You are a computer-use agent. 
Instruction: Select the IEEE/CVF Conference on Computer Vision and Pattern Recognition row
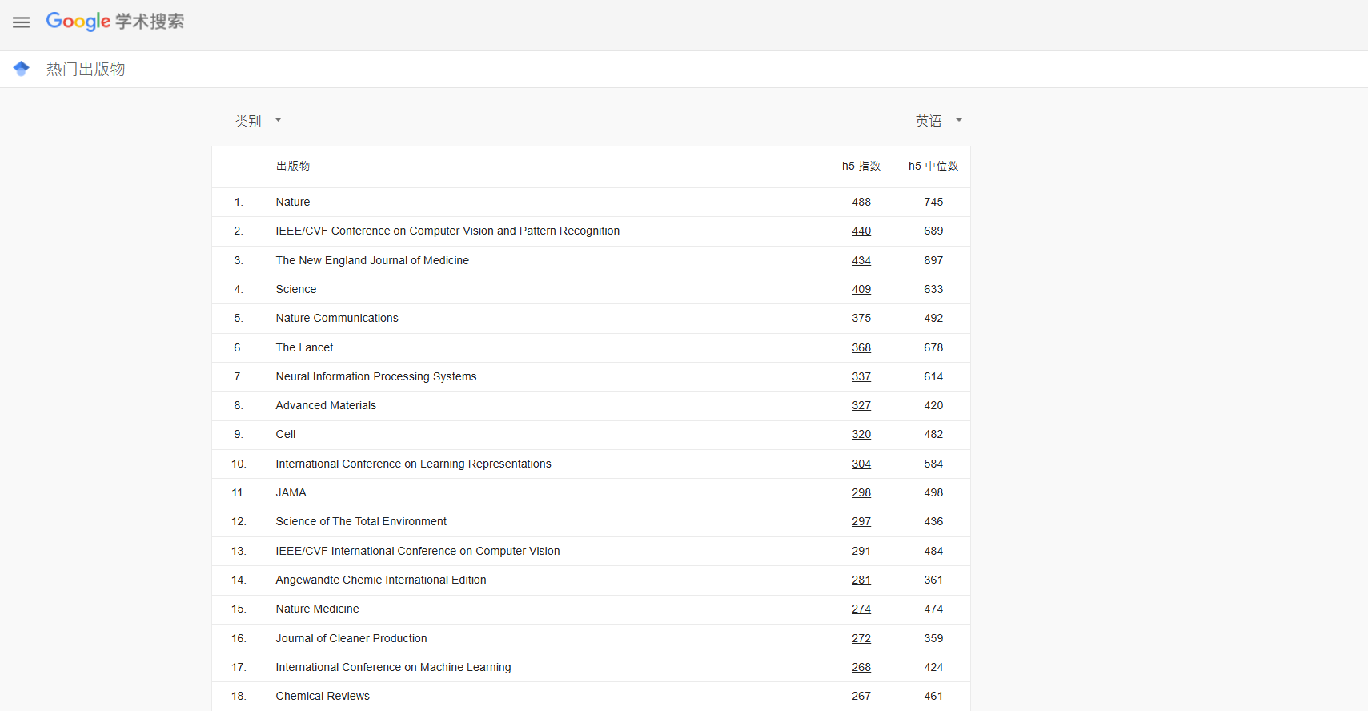pyautogui.click(x=591, y=231)
